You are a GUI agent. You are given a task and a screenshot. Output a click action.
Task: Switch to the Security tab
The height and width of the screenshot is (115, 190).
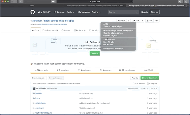[x=94, y=30]
